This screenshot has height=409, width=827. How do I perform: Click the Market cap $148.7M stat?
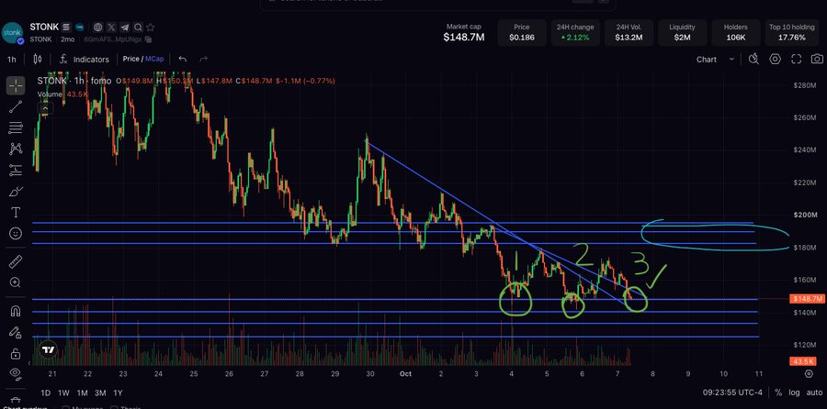pyautogui.click(x=464, y=33)
